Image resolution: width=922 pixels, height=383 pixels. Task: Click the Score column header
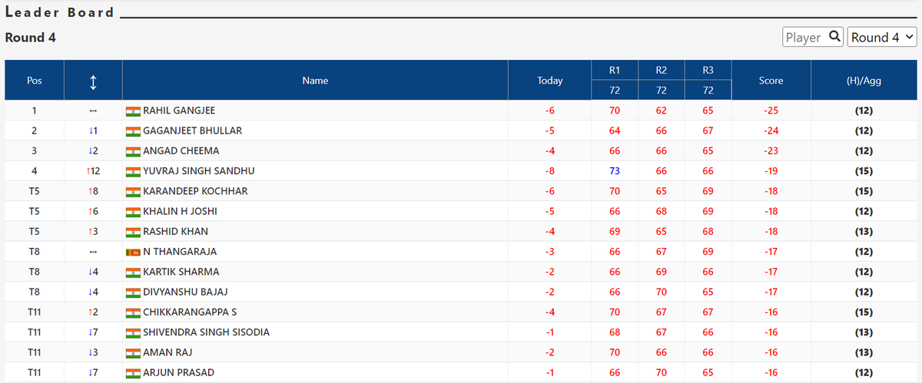(x=771, y=81)
